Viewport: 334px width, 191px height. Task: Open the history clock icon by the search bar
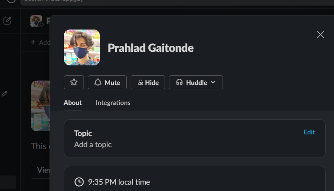(11, 1)
